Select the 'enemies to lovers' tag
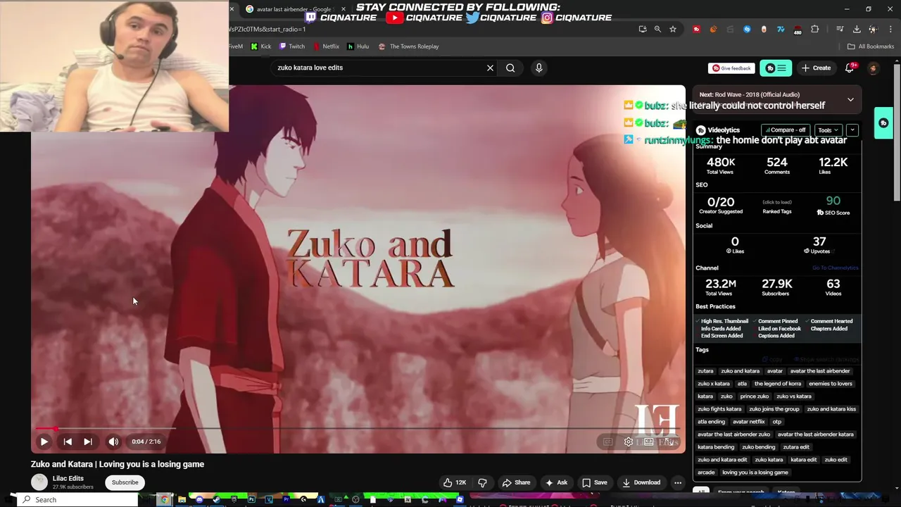 coord(831,384)
